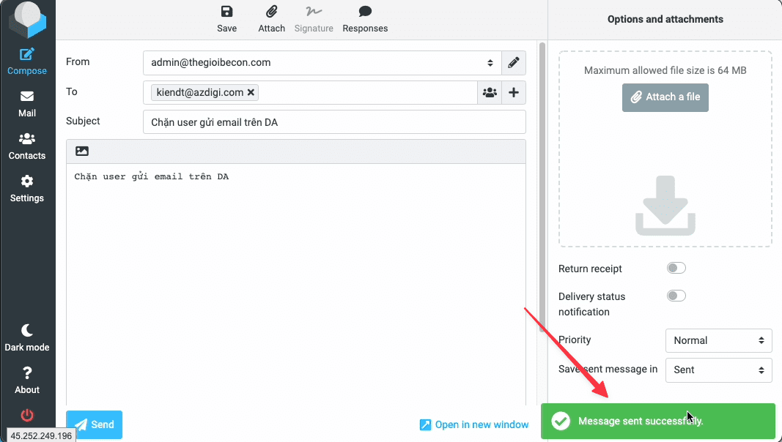The image size is (782, 442).
Task: Open Contacts from the sidebar
Action: [27, 145]
